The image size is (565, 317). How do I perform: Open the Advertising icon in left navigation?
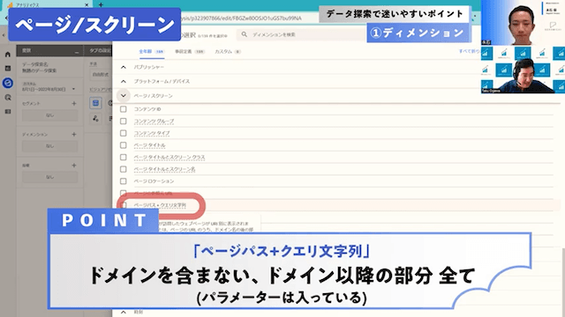(x=8, y=98)
